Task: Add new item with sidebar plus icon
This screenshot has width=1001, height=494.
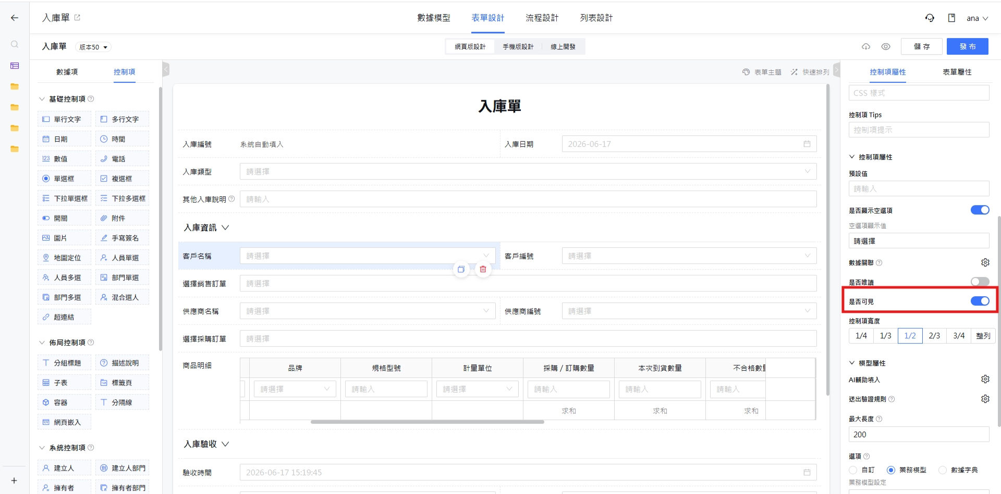Action: coord(14,480)
